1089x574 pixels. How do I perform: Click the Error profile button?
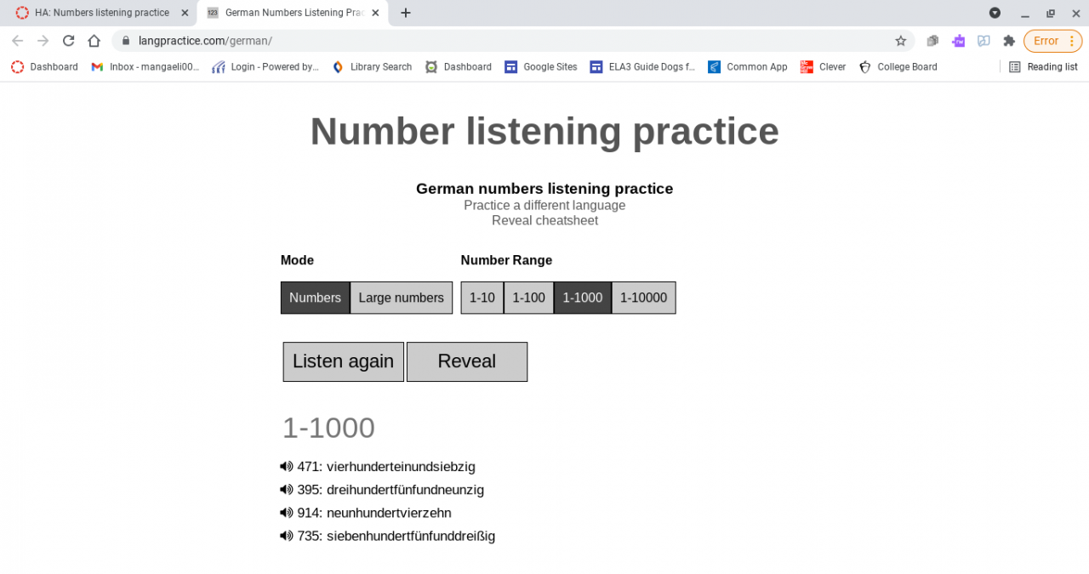pos(1052,41)
